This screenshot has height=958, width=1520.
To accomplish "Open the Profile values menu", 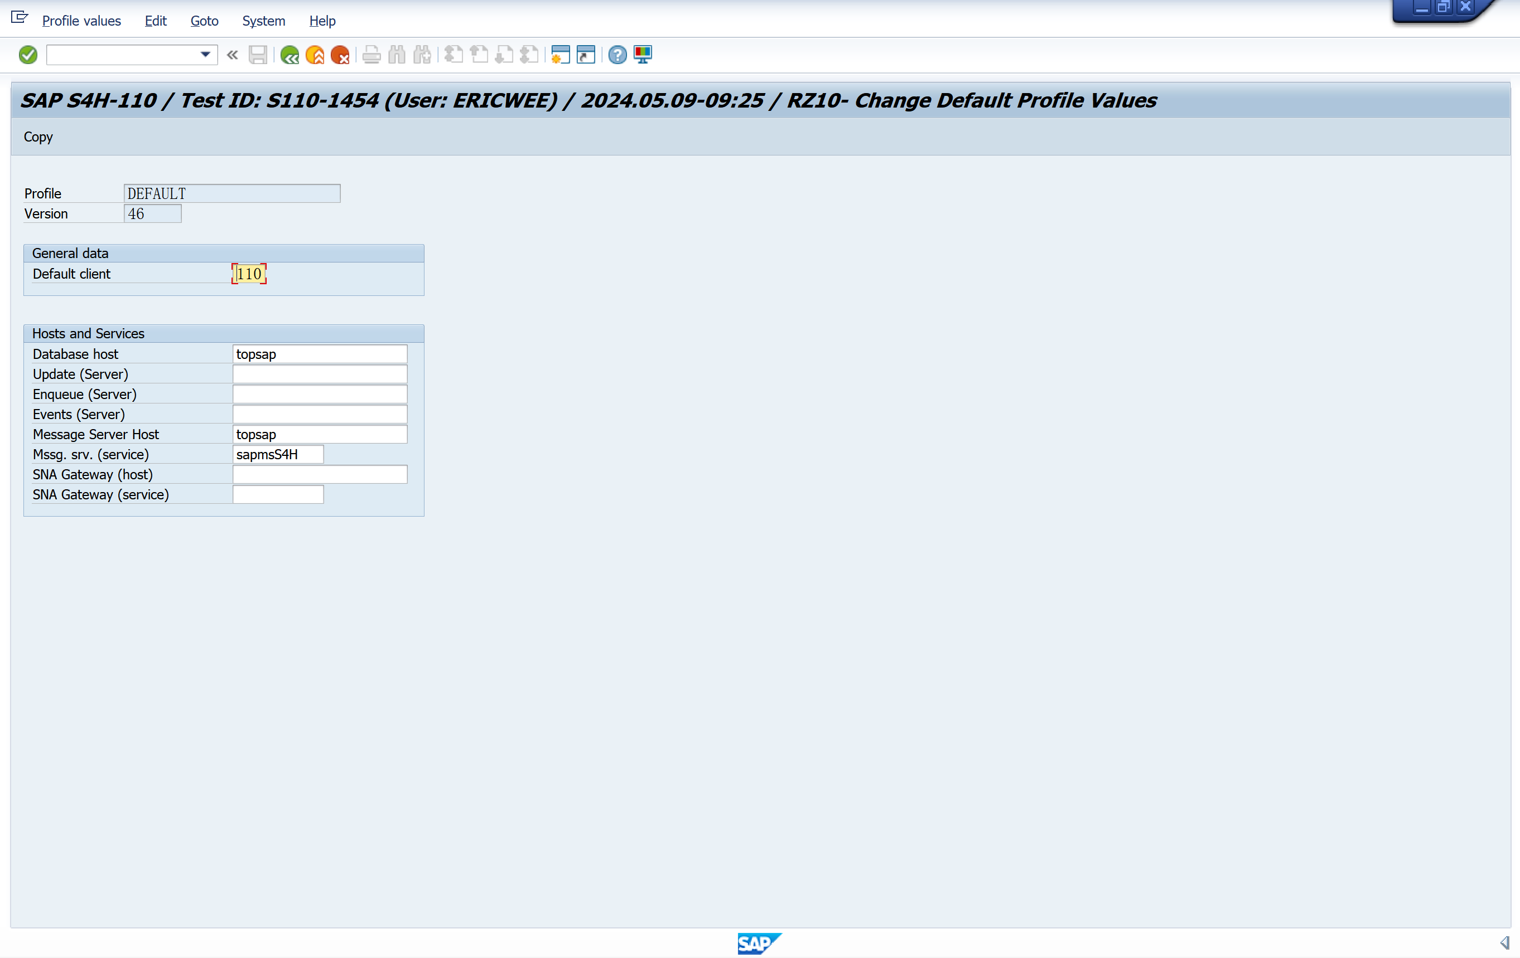I will tap(81, 21).
